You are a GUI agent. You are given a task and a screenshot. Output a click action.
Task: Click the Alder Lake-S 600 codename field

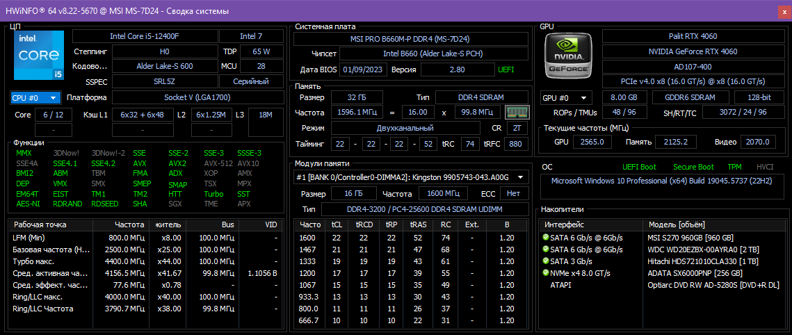pos(164,66)
